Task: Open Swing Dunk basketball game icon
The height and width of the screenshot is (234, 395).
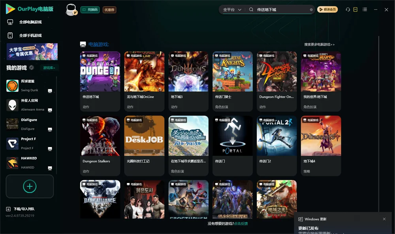Action: coord(12,86)
